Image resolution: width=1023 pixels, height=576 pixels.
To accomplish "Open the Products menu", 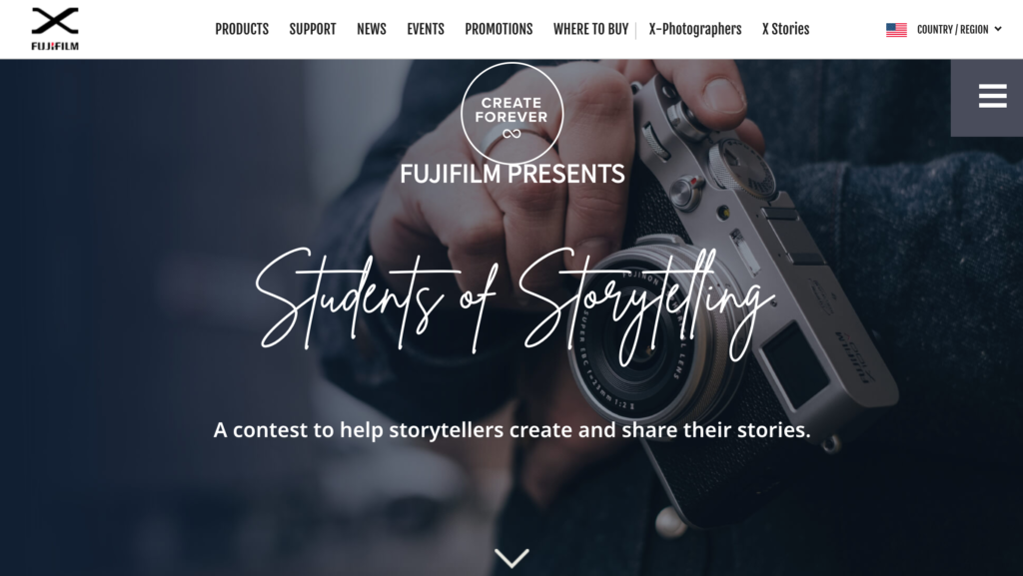I will click(x=242, y=29).
